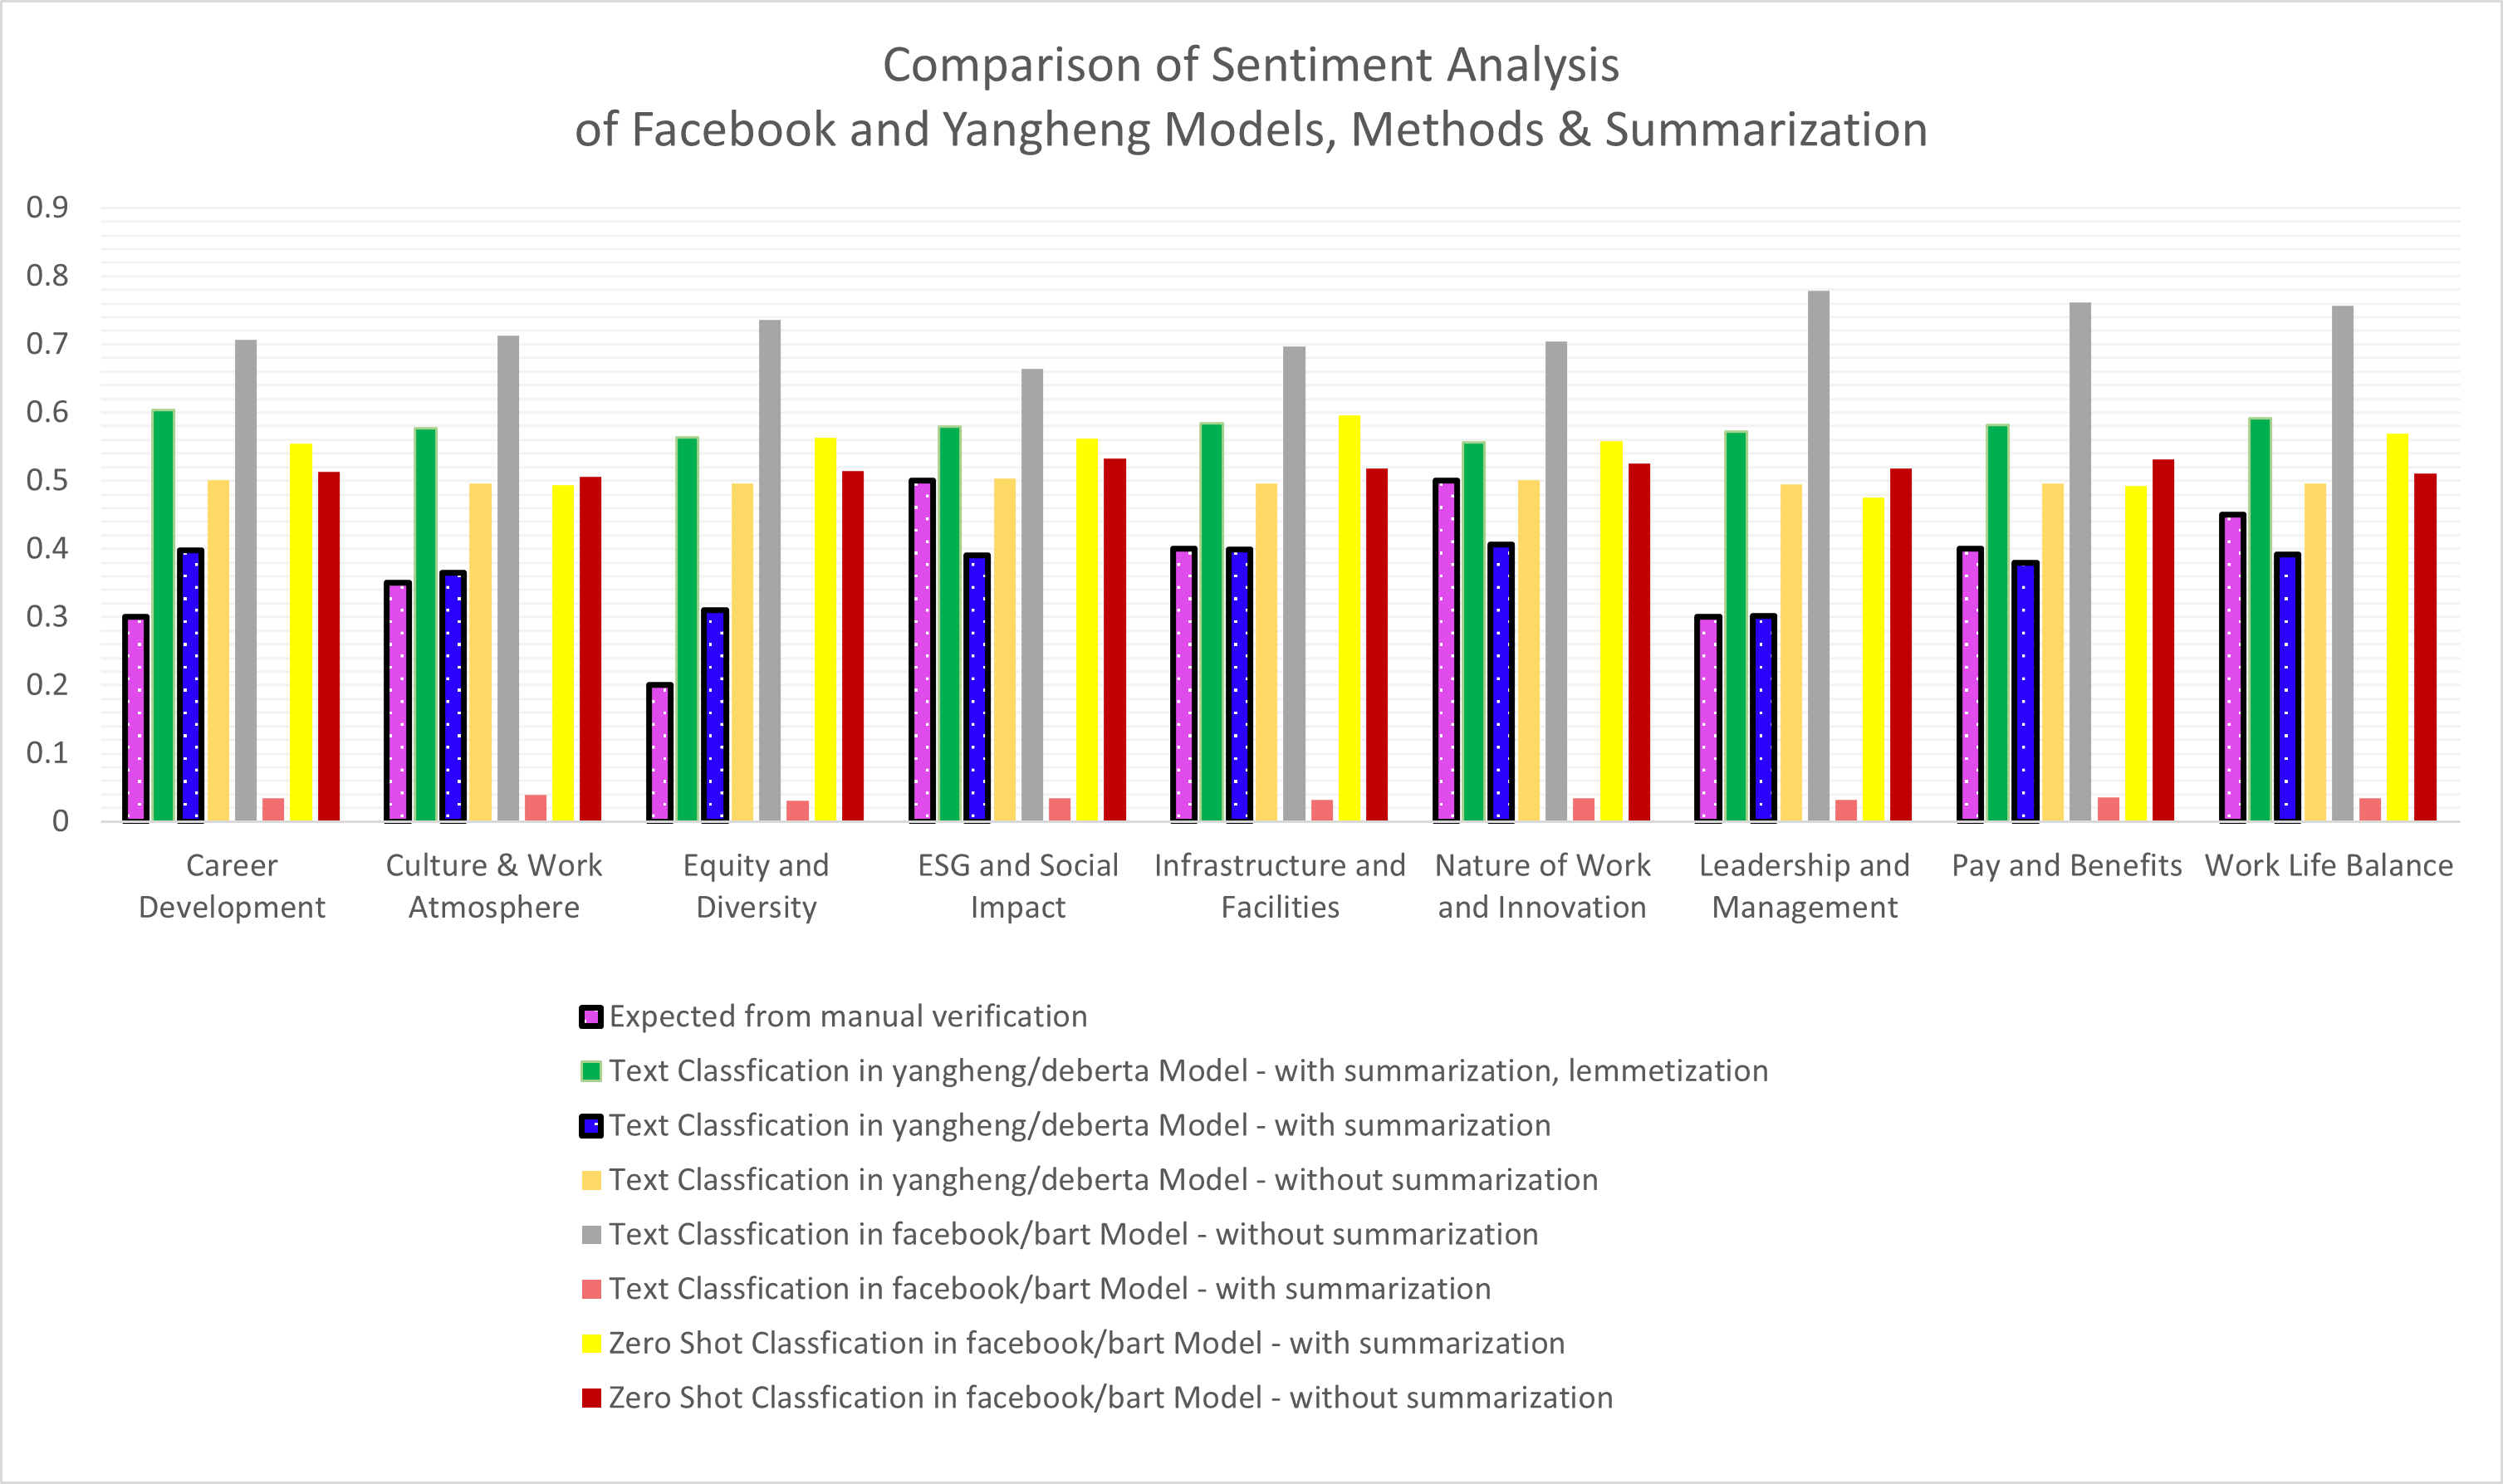This screenshot has width=2503, height=1484.
Task: Click the light orange yangheng/deberta legend swatch
Action: 591,1180
